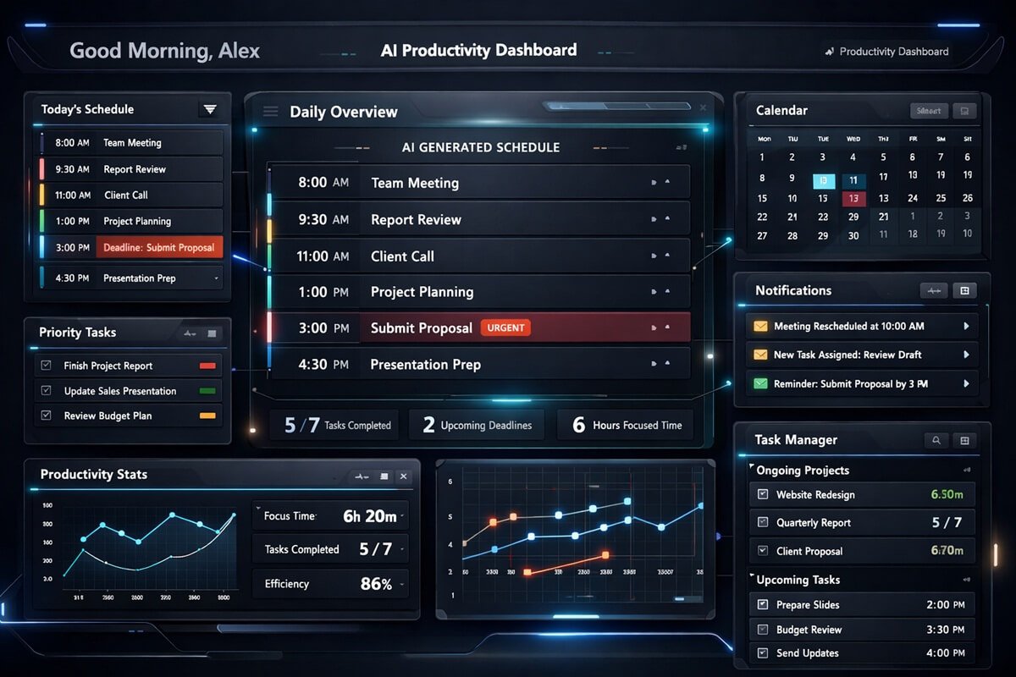
Task: Click red priority swatch on Finish Project Report
Action: pyautogui.click(x=207, y=366)
